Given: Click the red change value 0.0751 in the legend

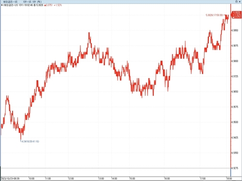Looking at the screenshot, I should coord(48,5).
